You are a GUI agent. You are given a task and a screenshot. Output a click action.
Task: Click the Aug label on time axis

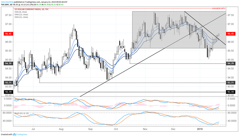[x=61, y=129]
